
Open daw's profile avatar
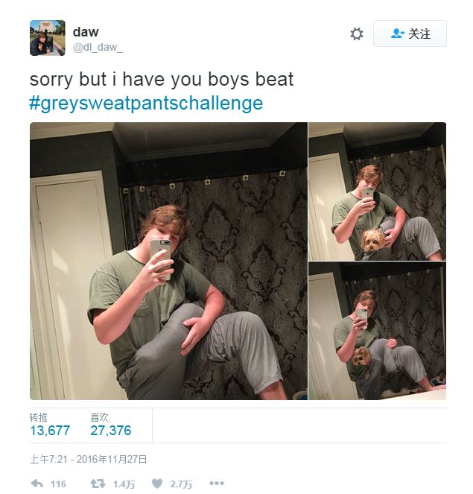(x=48, y=38)
